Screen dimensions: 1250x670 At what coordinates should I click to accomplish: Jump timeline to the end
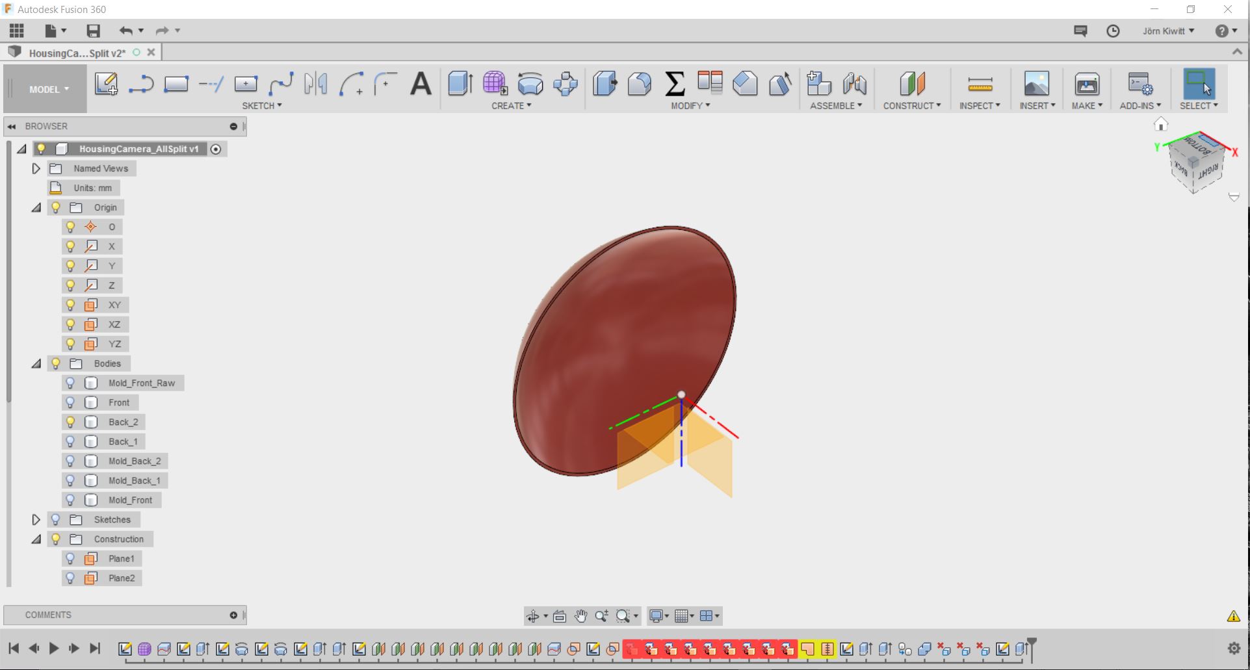(95, 648)
